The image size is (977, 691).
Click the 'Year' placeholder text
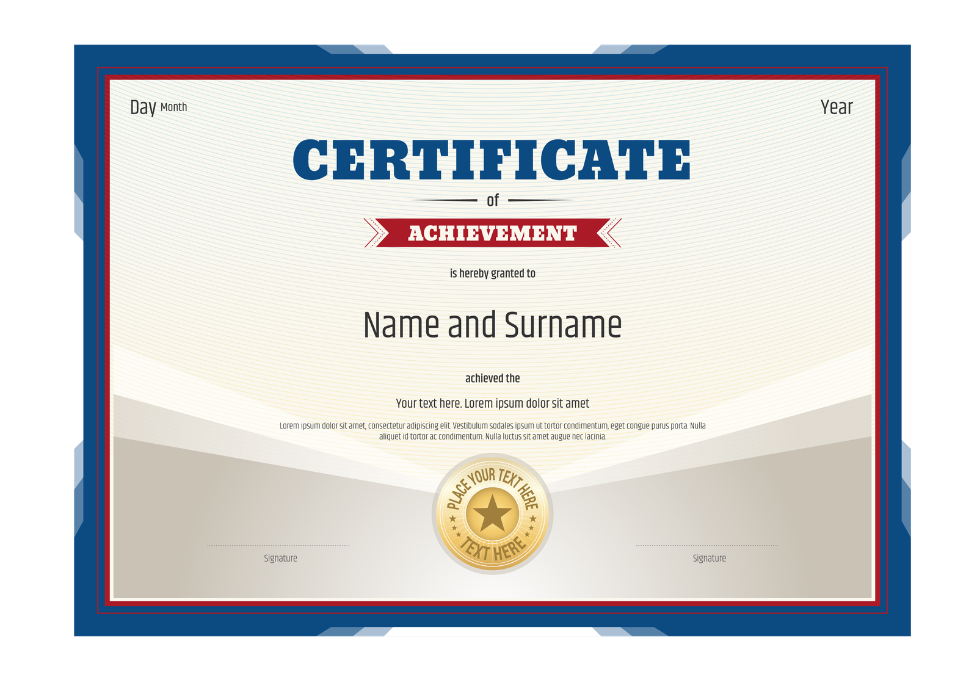(836, 107)
